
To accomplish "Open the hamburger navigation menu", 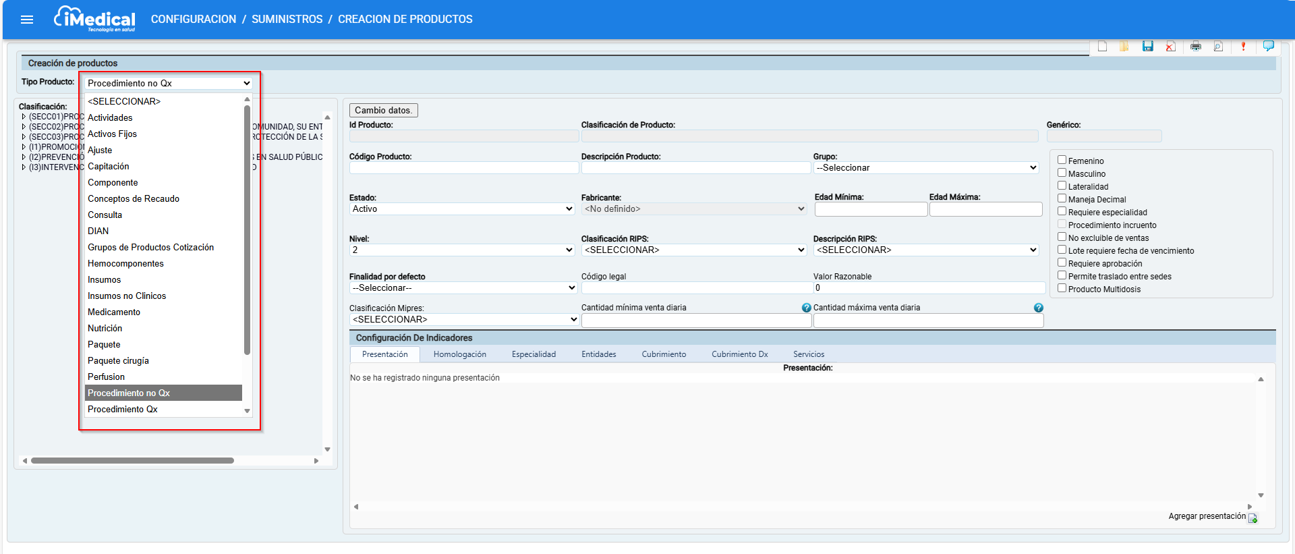I will click(x=27, y=20).
